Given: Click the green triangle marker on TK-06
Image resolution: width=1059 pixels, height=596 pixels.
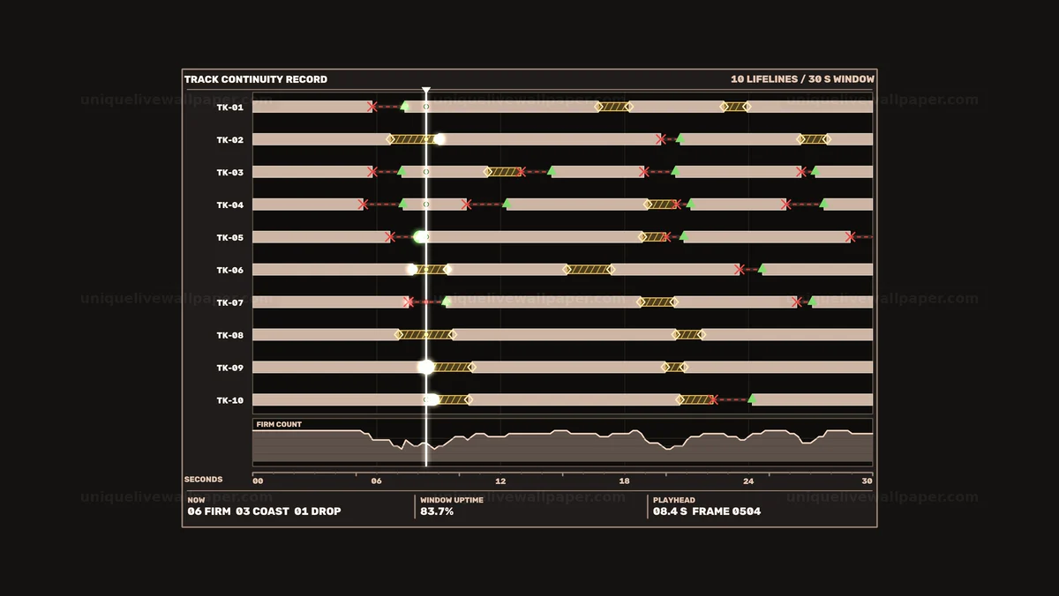Looking at the screenshot, I should click(762, 270).
